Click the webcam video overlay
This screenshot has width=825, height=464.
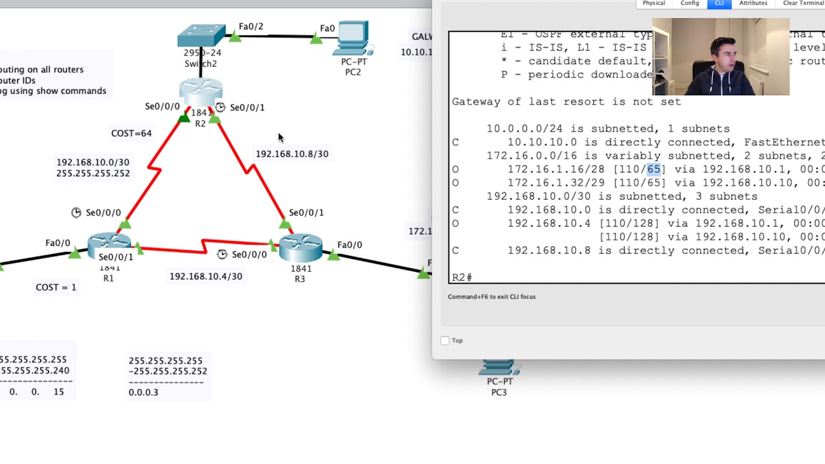[x=721, y=57]
